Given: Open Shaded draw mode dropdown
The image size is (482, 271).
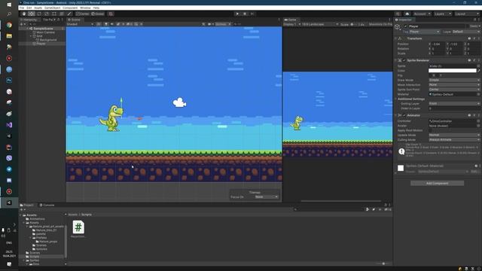Looking at the screenshot, I should [80, 24].
